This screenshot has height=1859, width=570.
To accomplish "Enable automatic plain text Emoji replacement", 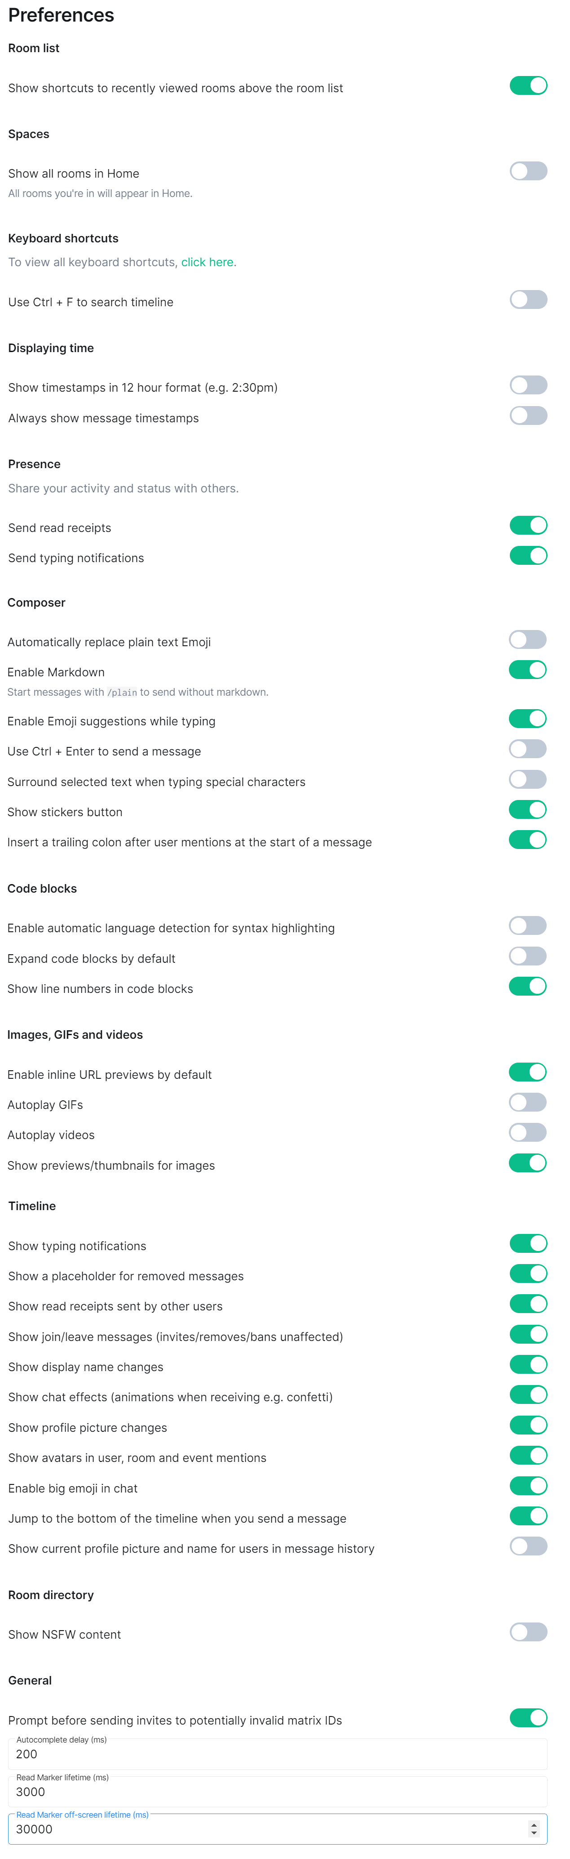I will (x=527, y=639).
